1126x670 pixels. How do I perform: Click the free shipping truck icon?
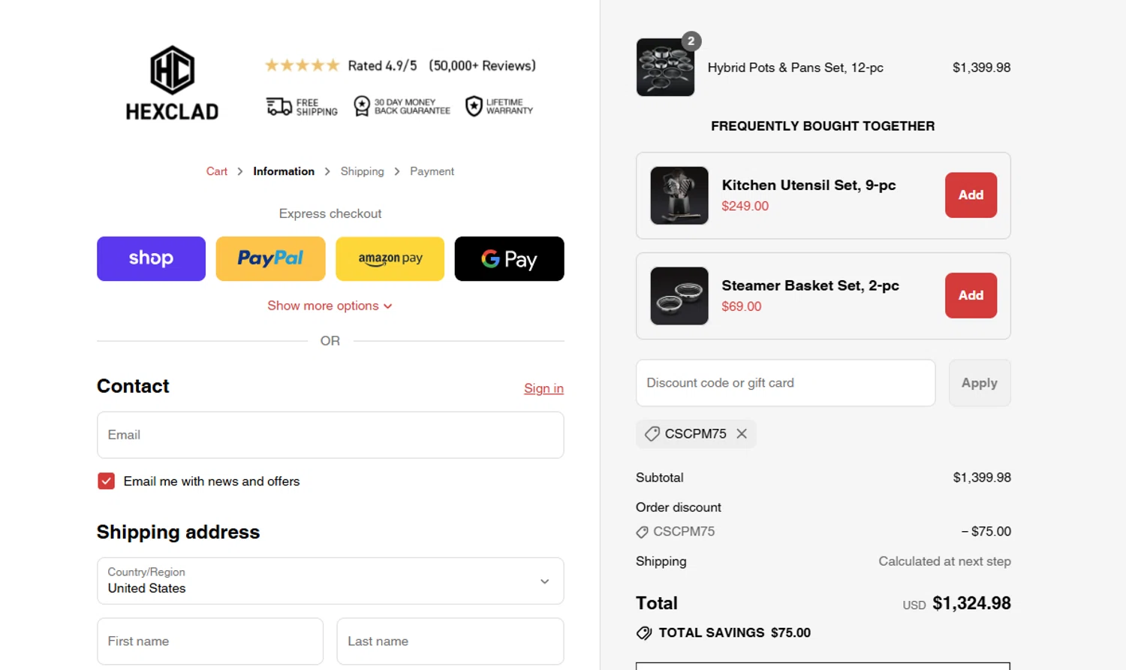point(279,107)
